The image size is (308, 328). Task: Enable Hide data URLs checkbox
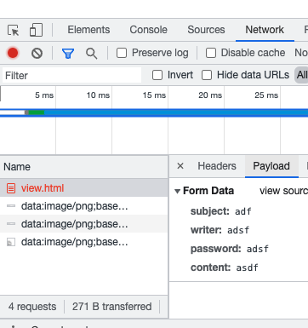pyautogui.click(x=207, y=75)
